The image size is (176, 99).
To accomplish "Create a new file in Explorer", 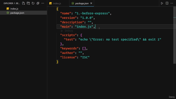I will coord(23,3).
